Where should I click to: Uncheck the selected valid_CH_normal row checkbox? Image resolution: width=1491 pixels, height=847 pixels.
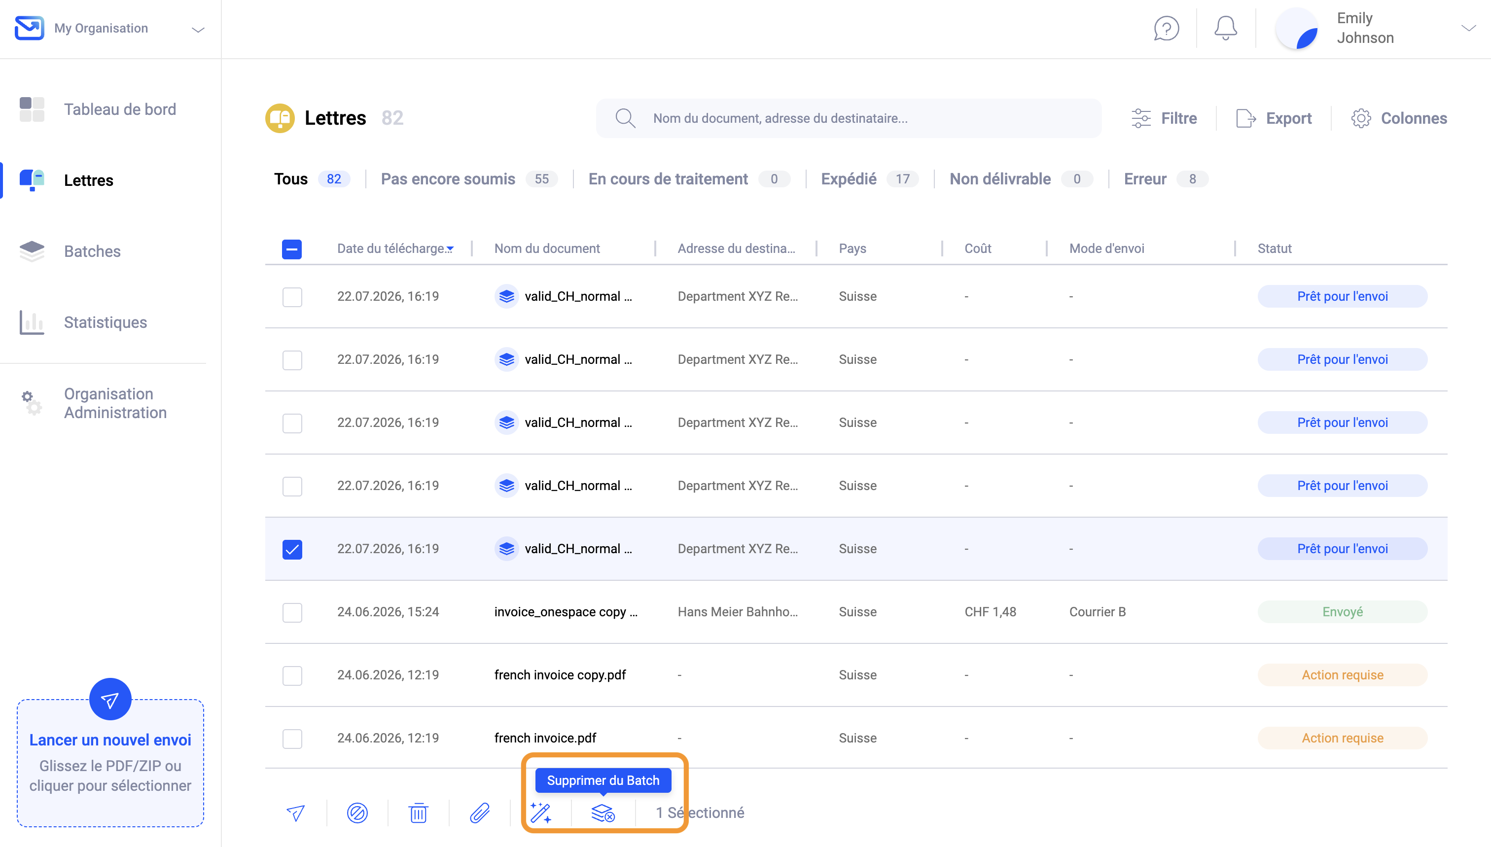coord(292,549)
